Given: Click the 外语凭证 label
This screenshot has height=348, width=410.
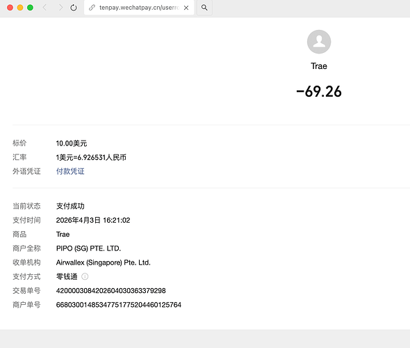Looking at the screenshot, I should pyautogui.click(x=26, y=171).
